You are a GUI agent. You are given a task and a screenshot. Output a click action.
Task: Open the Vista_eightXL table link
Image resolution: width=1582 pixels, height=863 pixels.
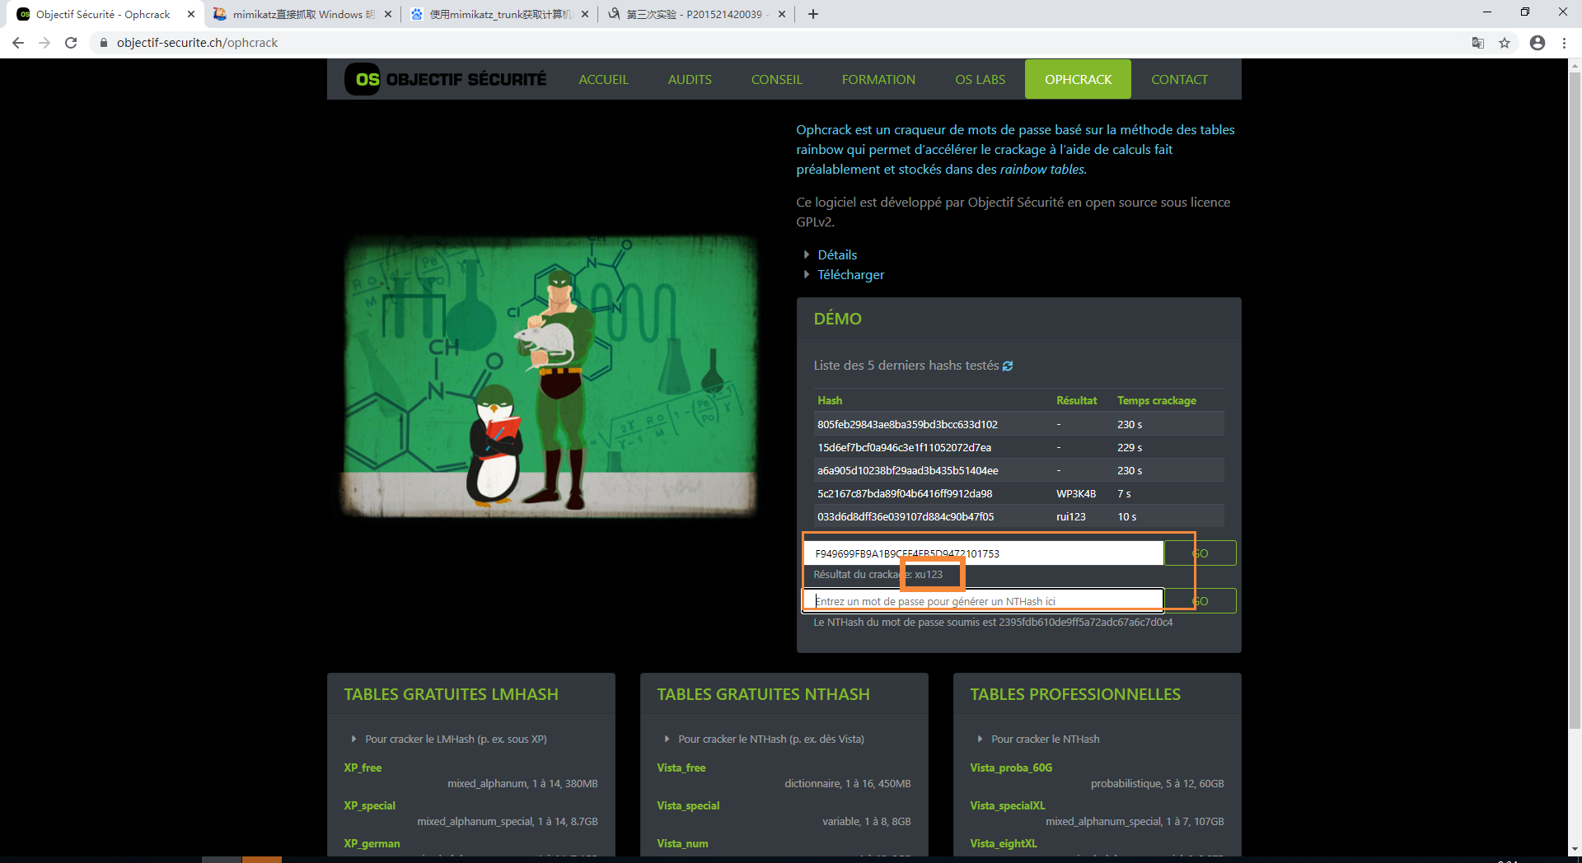pos(1004,844)
